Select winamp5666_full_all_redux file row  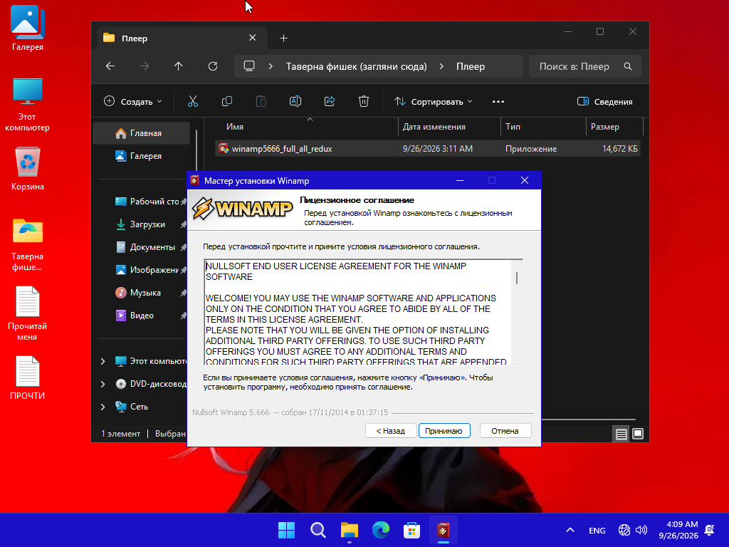427,149
